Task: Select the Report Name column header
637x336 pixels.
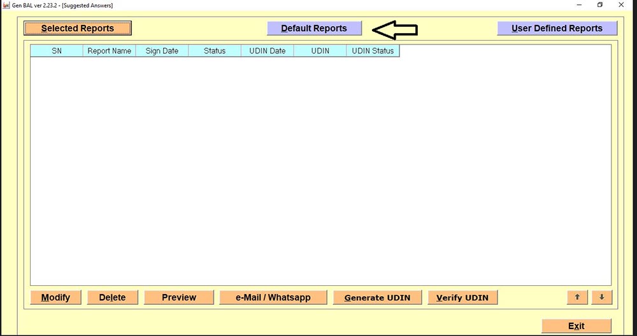Action: coord(110,51)
